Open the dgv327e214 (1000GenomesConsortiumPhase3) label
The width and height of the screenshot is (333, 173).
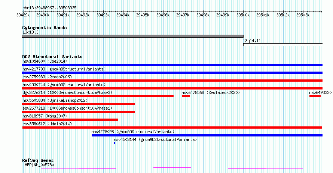(67, 92)
